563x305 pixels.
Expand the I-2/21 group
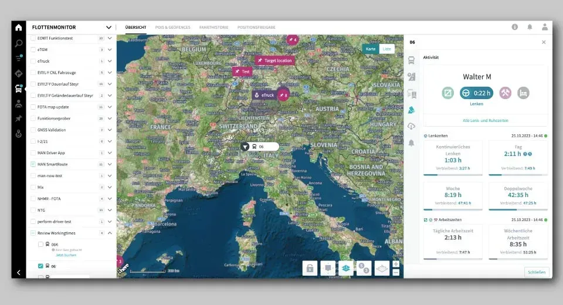pyautogui.click(x=110, y=141)
